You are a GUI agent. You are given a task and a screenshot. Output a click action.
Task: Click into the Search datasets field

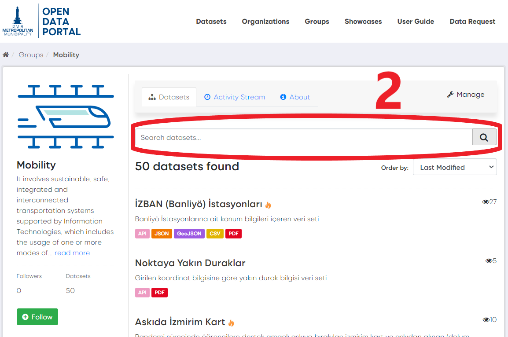(304, 137)
